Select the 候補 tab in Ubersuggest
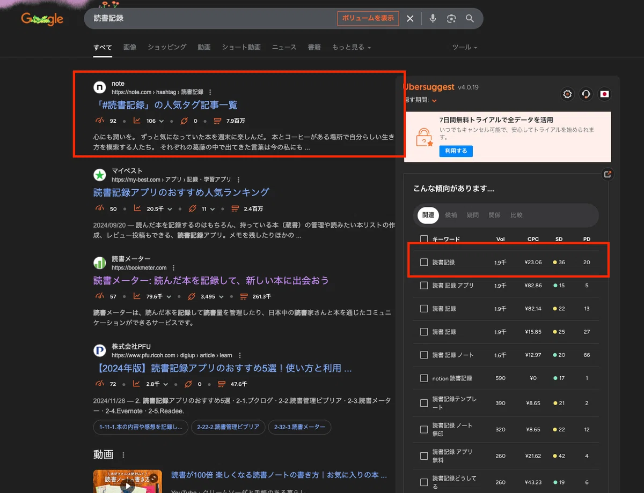The width and height of the screenshot is (644, 493). (451, 215)
